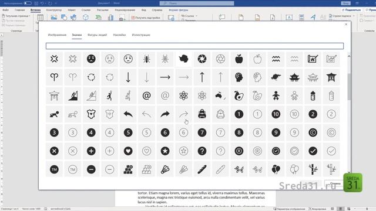This screenshot has width=376, height=211.
Task: Select the filled atom icon
Action: [x=183, y=96]
